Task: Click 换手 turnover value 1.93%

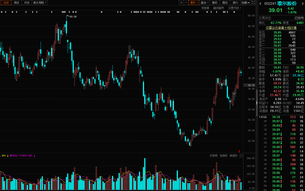Action: coord(277,79)
